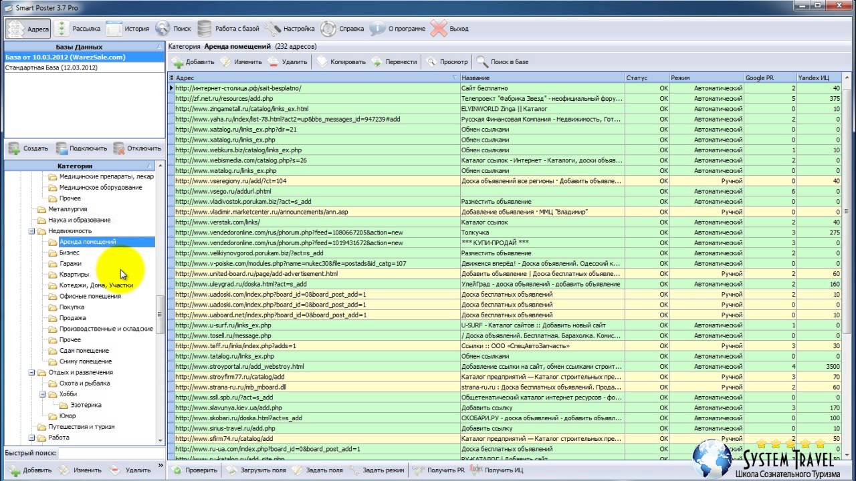
Task: Collapse the Работа tree node
Action: point(31,438)
